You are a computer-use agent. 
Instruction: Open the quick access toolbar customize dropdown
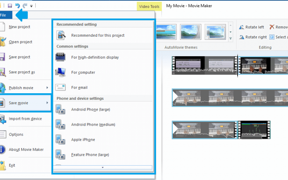31,6
